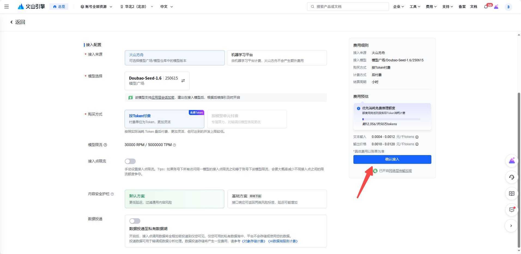
Task: Click the free token usage progress bar
Action: (391, 119)
